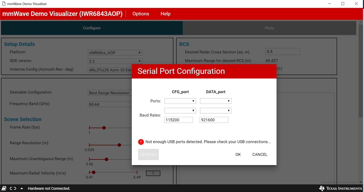Click the red error alert icon
The height and width of the screenshot is (192, 364).
click(141, 142)
